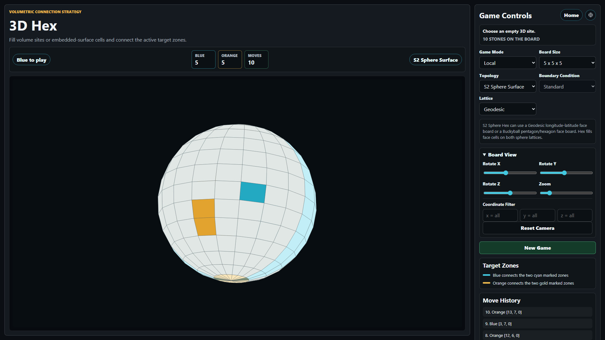Open the Game Mode dropdown
This screenshot has width=605, height=340.
[508, 63]
